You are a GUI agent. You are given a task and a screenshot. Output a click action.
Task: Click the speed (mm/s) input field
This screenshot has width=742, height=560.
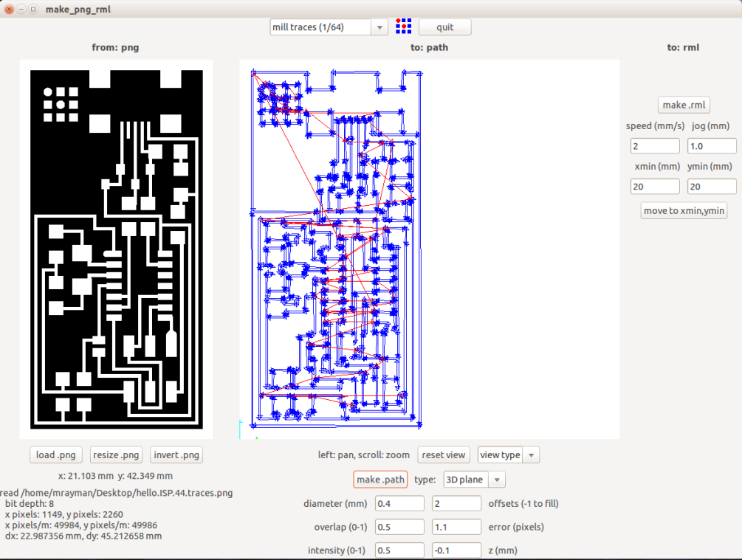click(655, 146)
